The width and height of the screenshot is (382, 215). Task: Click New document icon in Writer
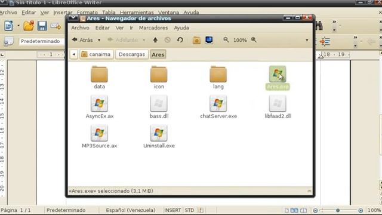click(8, 26)
